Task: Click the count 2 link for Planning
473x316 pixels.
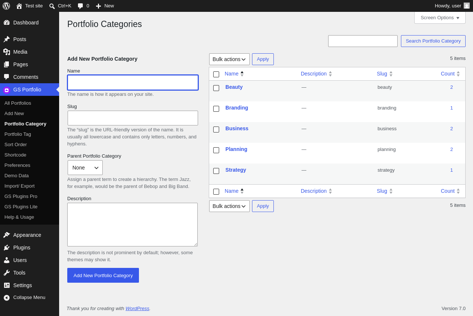Action: [x=452, y=149]
